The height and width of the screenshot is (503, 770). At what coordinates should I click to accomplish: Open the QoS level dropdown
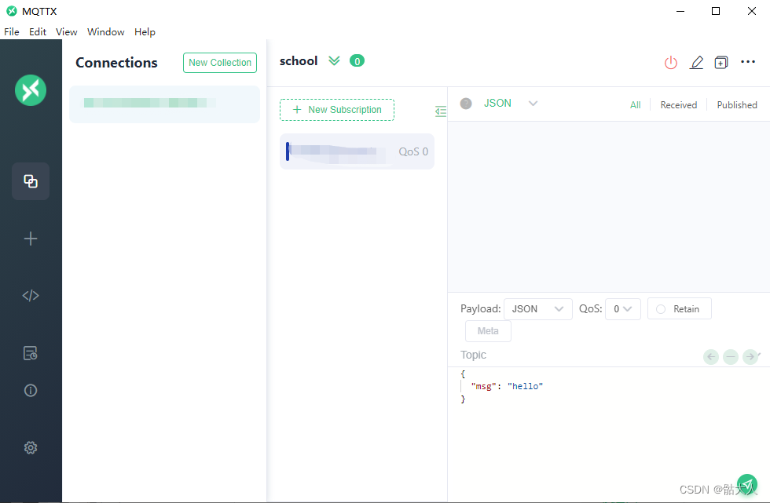point(623,309)
